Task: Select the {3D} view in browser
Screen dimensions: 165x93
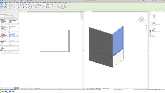Action: click(x=154, y=24)
